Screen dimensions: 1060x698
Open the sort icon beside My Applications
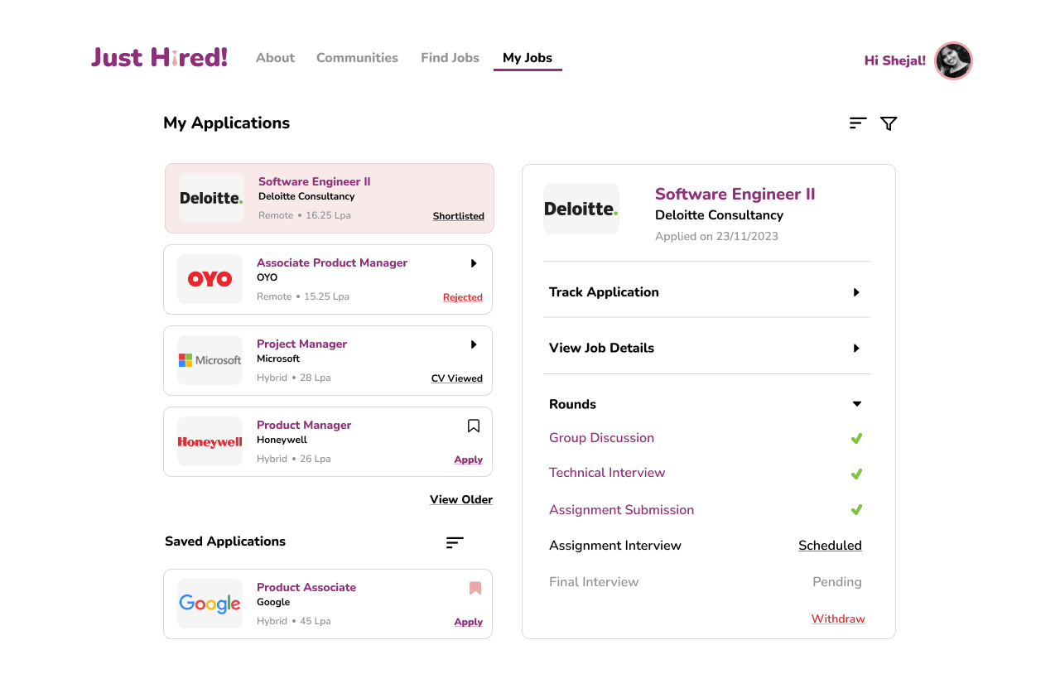pyautogui.click(x=858, y=123)
